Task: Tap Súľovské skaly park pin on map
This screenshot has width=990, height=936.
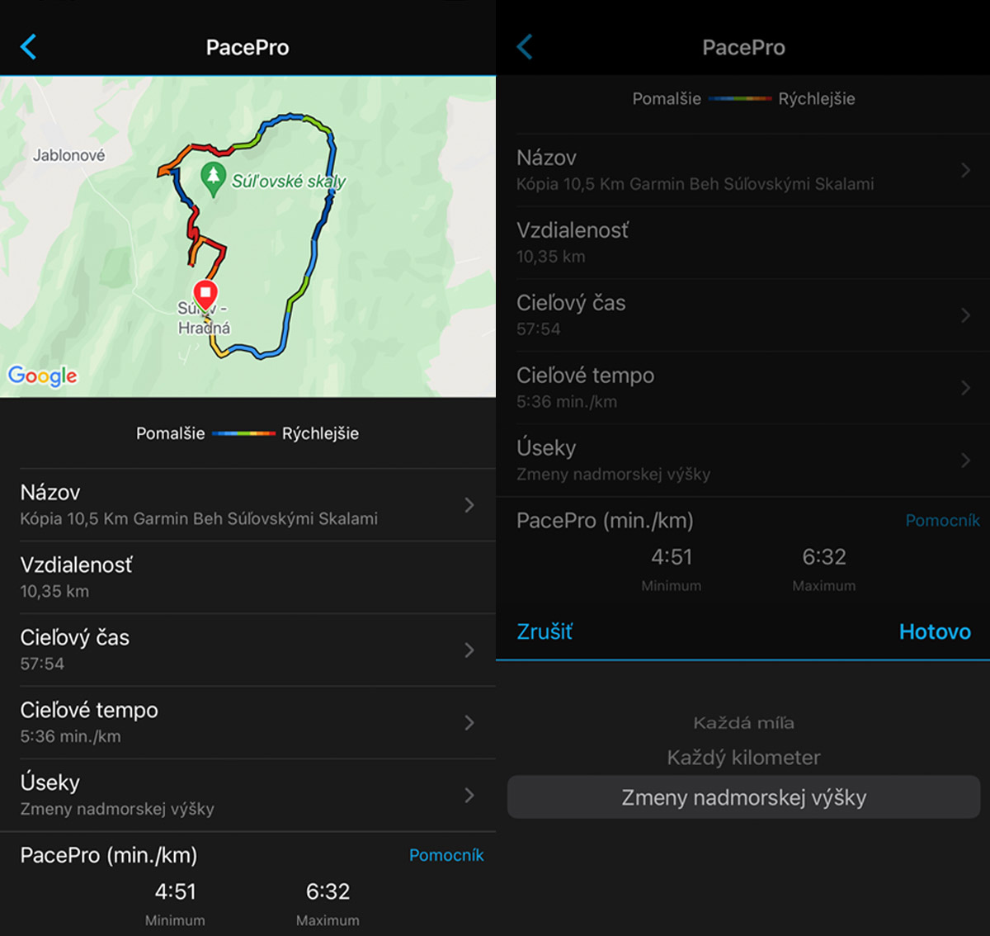Action: click(214, 179)
